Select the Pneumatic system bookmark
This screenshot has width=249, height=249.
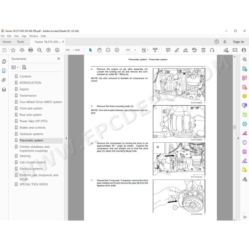pos(31,141)
